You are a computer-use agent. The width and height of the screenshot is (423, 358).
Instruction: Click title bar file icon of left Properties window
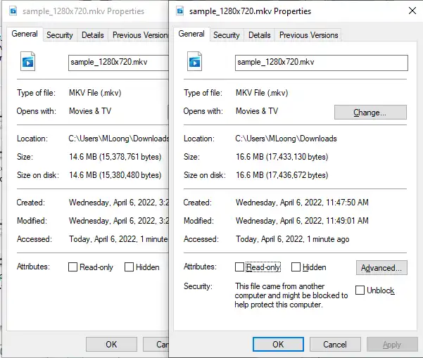point(13,11)
